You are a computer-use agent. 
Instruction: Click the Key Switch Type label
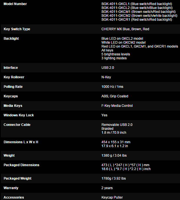click(x=17, y=29)
